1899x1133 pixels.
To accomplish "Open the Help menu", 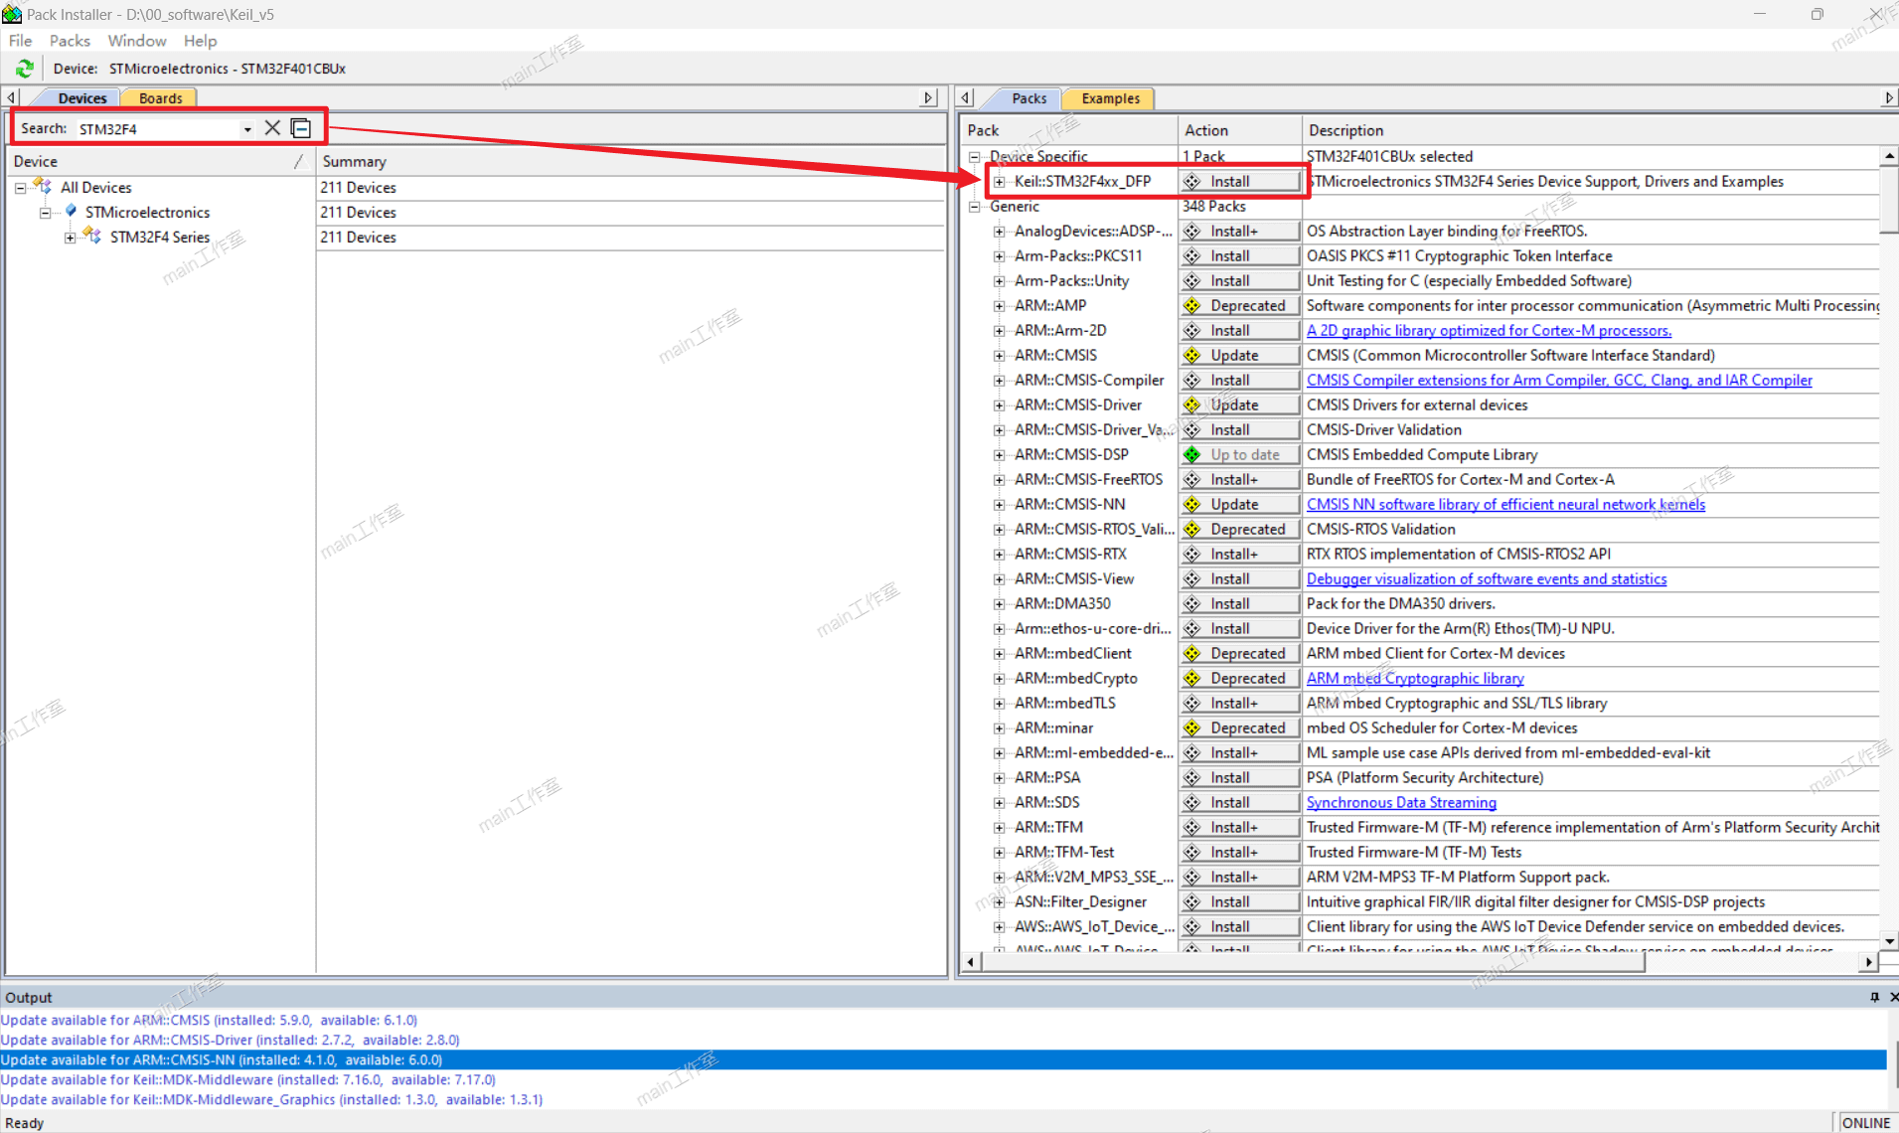I will [x=200, y=41].
